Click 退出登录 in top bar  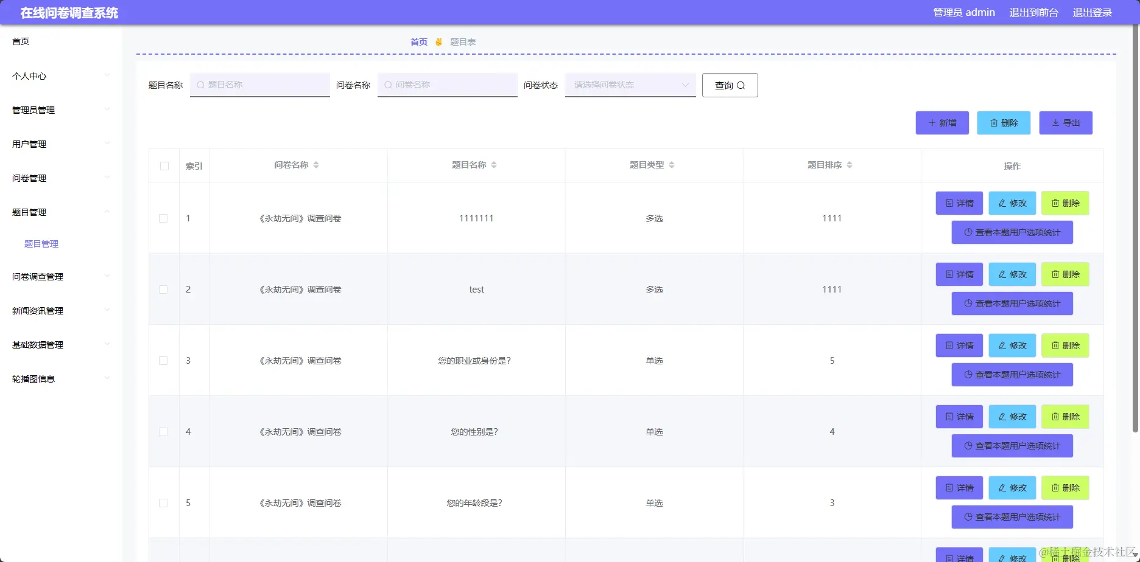click(1092, 13)
